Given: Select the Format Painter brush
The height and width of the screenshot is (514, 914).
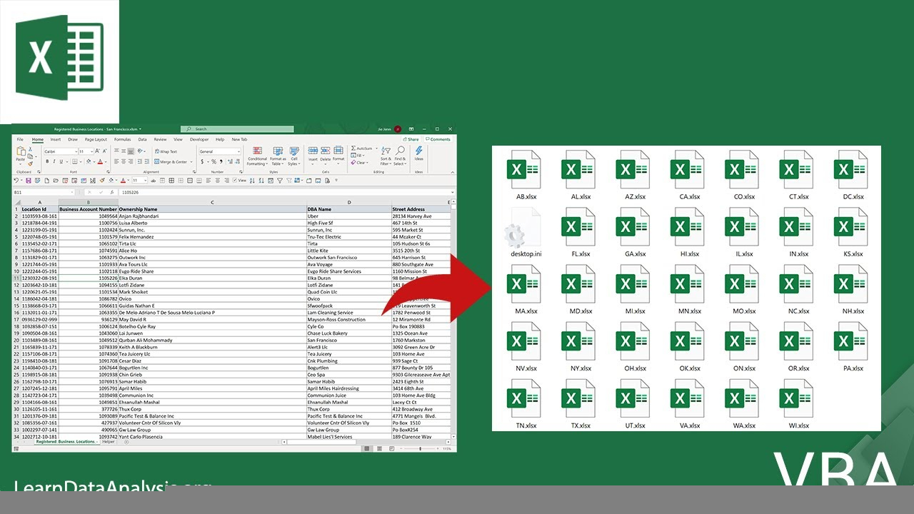Looking at the screenshot, I should pyautogui.click(x=30, y=163).
